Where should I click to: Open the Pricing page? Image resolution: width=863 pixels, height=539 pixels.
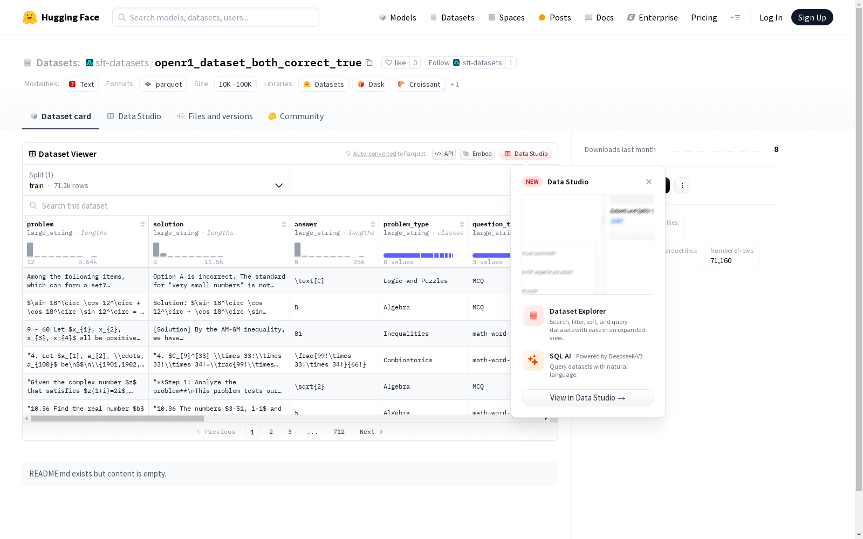(704, 17)
